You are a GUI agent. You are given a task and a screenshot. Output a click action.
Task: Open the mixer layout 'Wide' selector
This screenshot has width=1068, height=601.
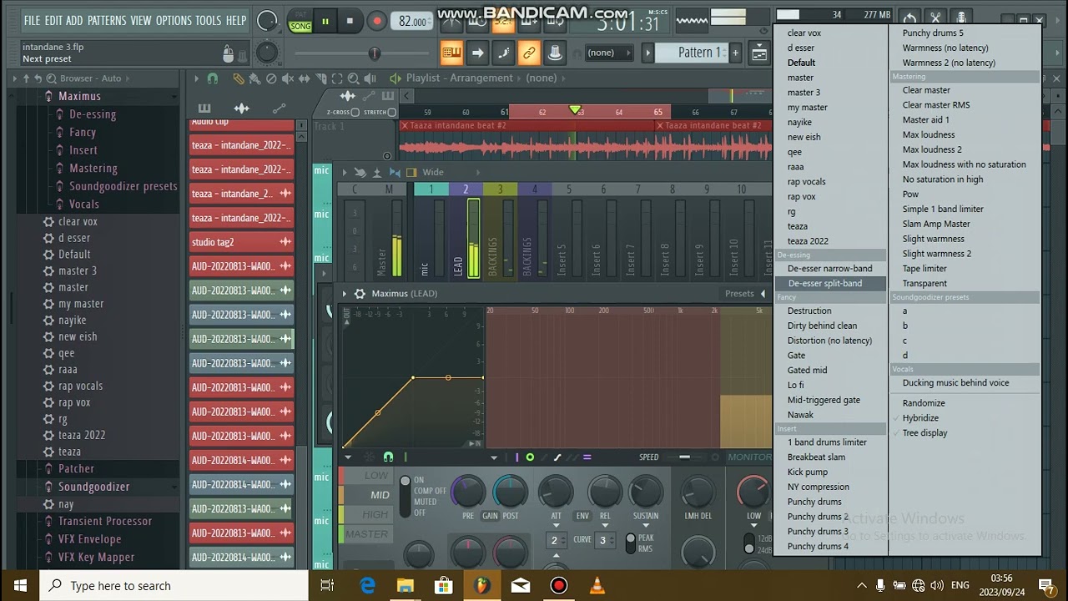tap(433, 173)
